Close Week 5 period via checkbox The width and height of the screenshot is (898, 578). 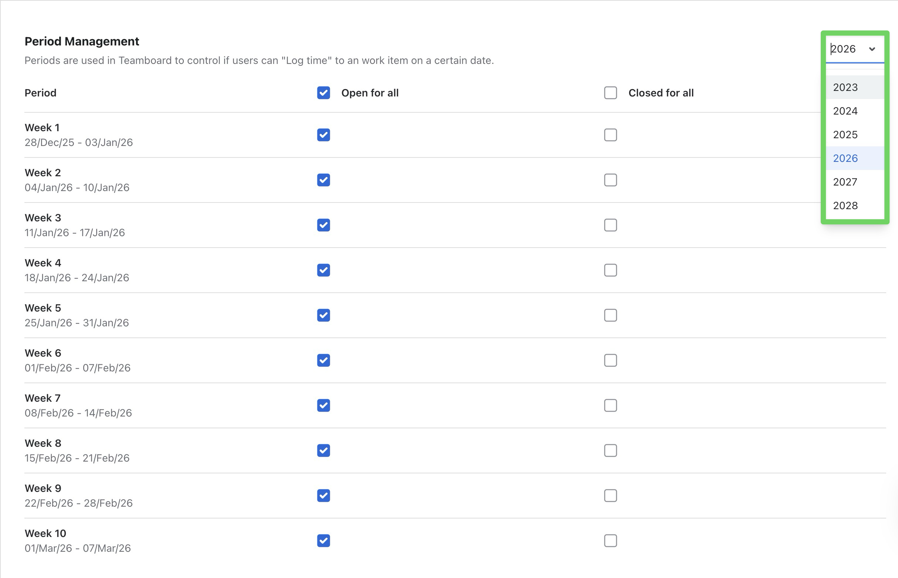point(610,315)
